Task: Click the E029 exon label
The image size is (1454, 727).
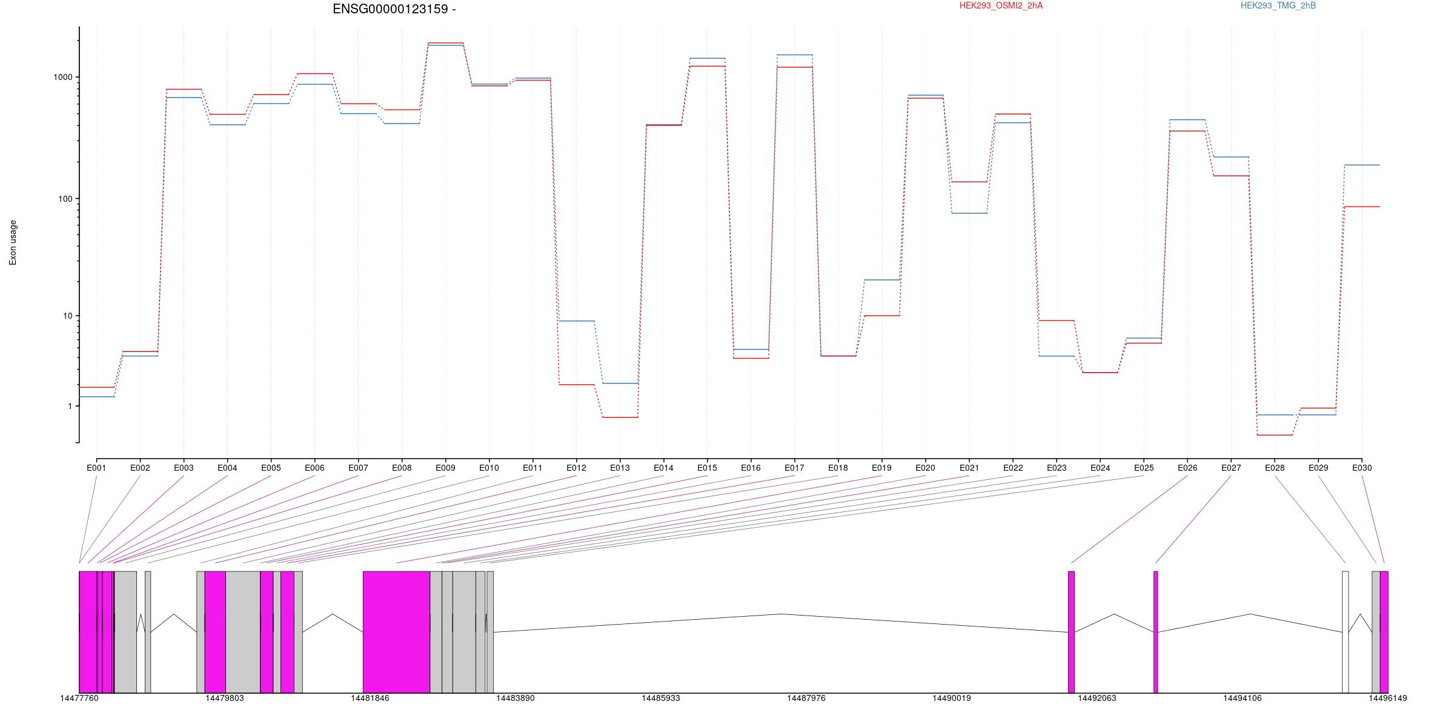Action: (x=1318, y=468)
